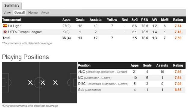Viewport: 188px width, 110px height.
Task: Click the Spain flag icon beside La Liga
Action: [5, 26]
